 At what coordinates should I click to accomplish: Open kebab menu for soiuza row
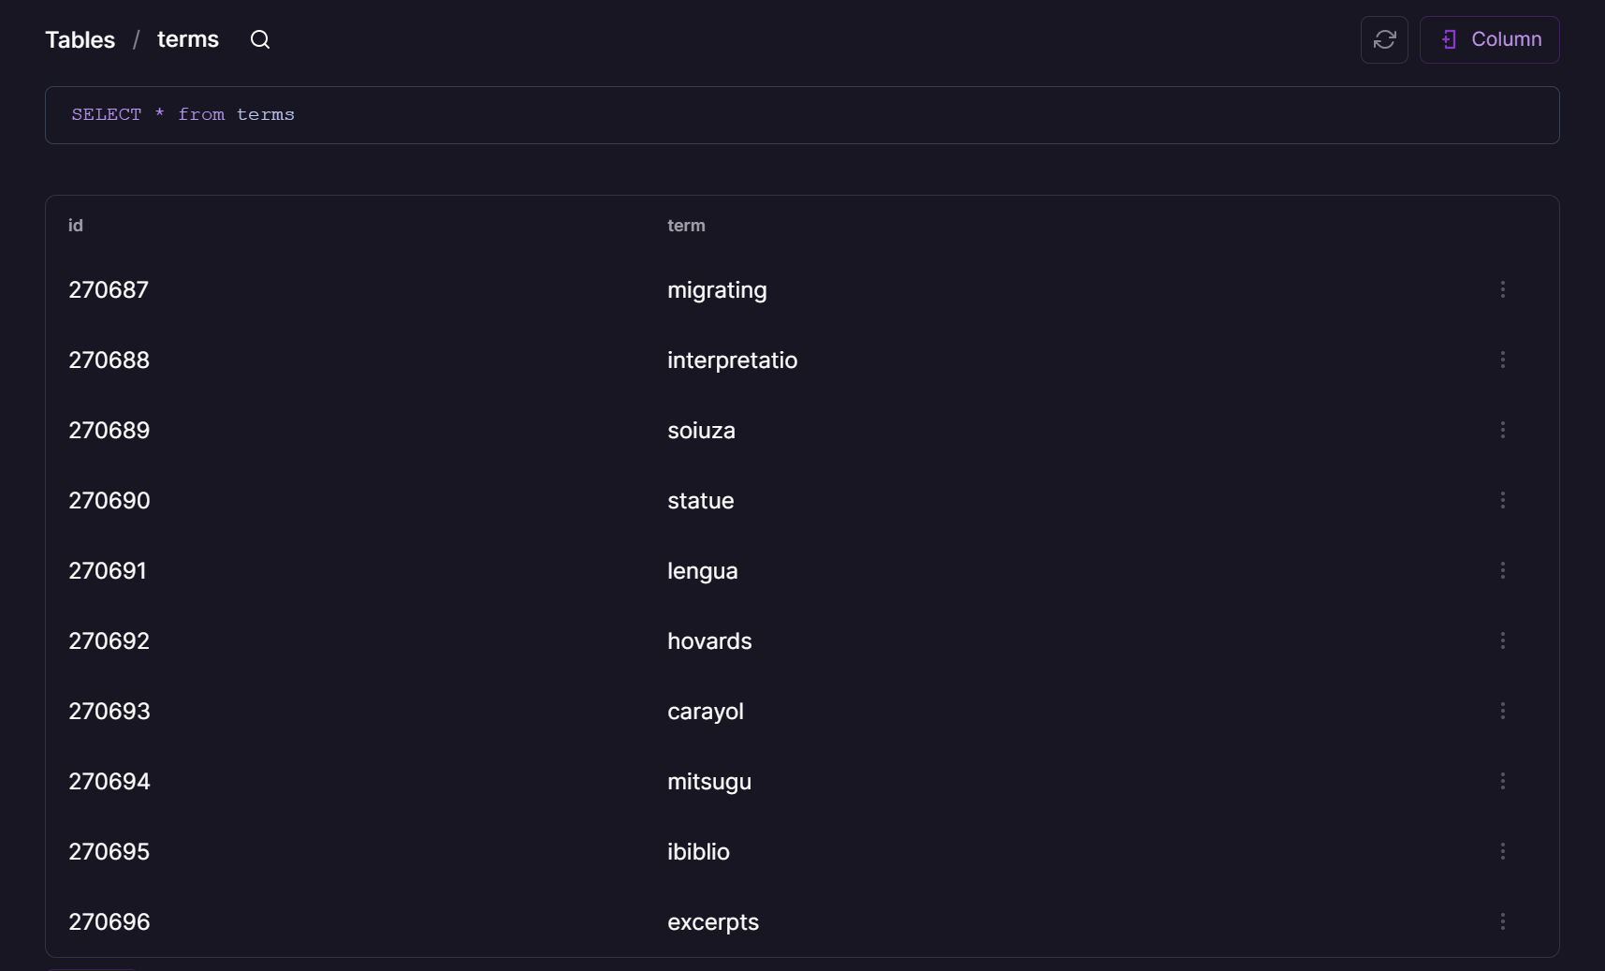click(1503, 430)
